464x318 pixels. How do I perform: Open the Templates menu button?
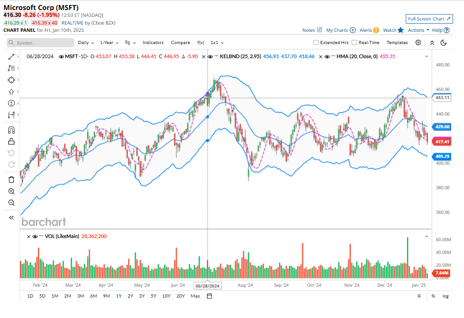tap(397, 43)
